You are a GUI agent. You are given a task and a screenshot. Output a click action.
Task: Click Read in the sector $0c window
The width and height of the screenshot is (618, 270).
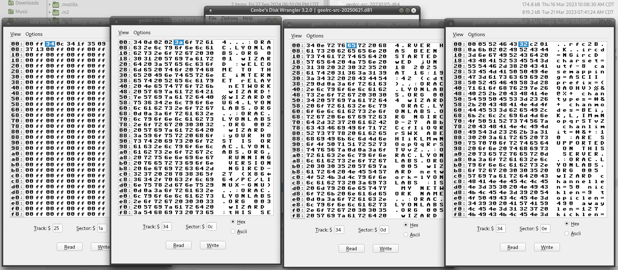coord(179,245)
